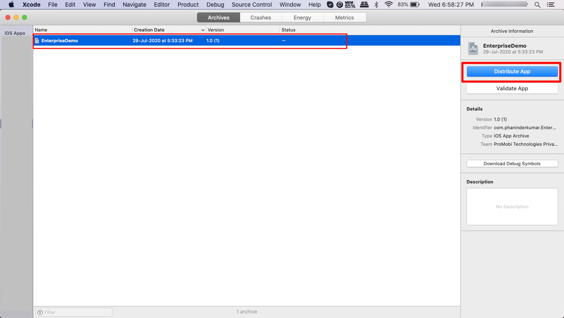Open the View menu
Screen dimensions: 564x318
pos(90,5)
